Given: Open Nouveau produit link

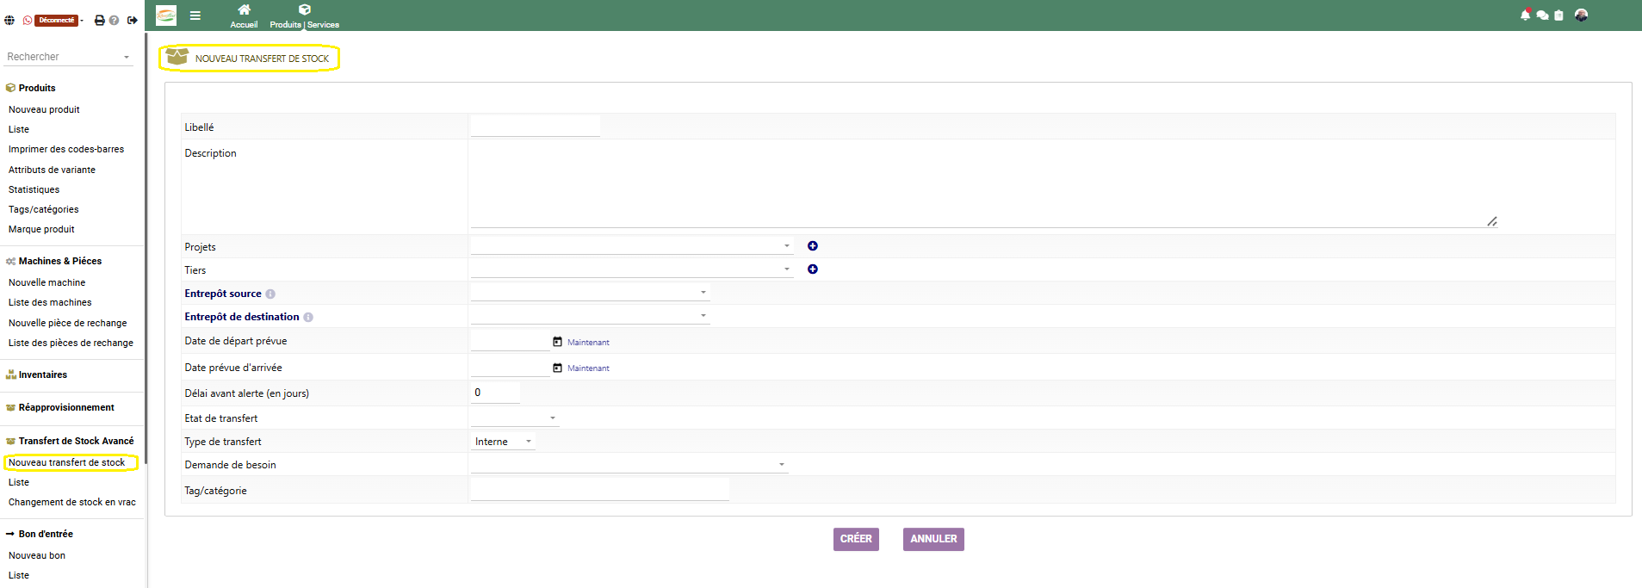Looking at the screenshot, I should (x=44, y=109).
